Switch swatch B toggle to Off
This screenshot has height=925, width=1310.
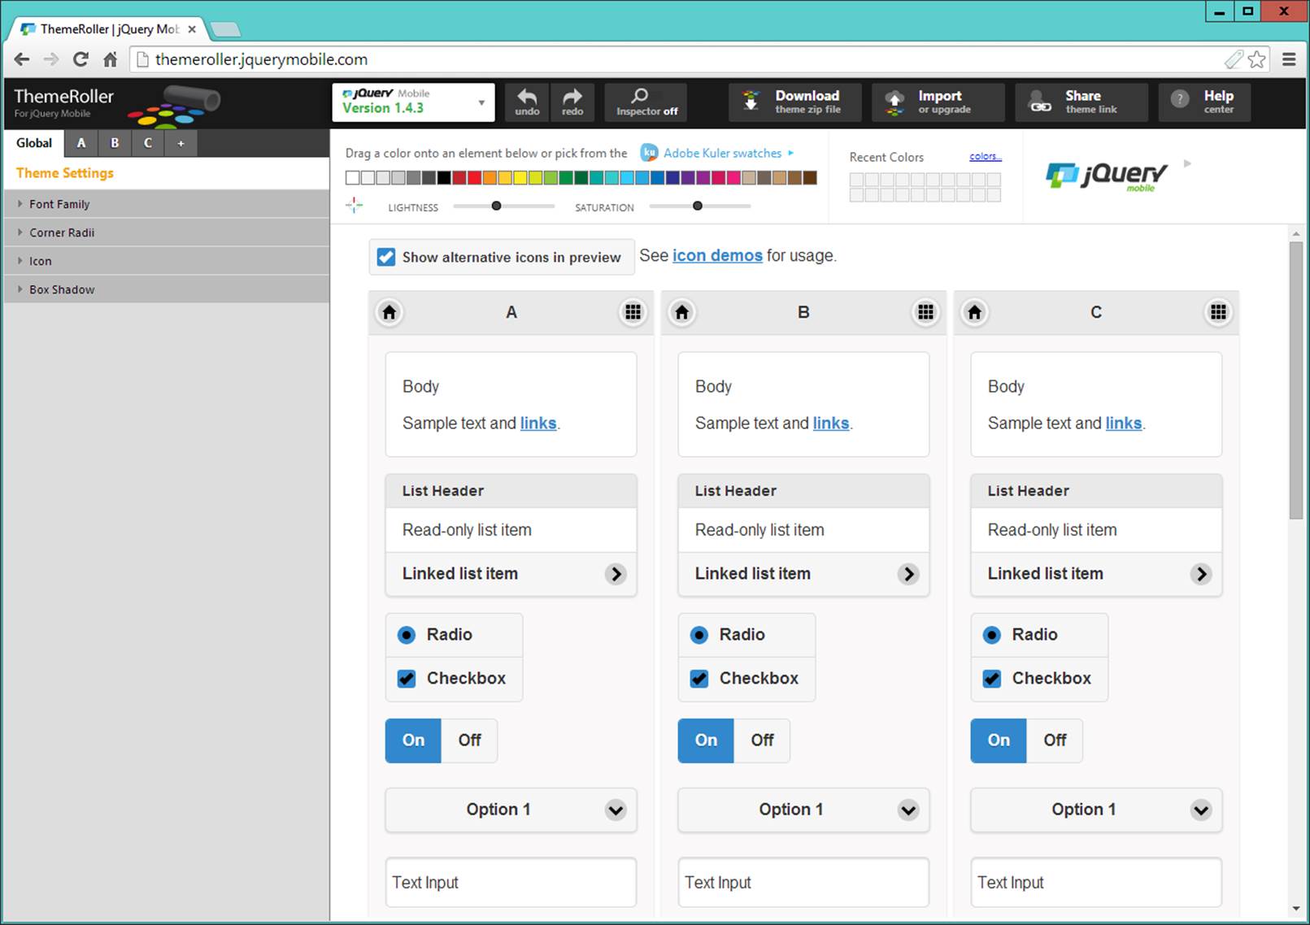click(762, 740)
